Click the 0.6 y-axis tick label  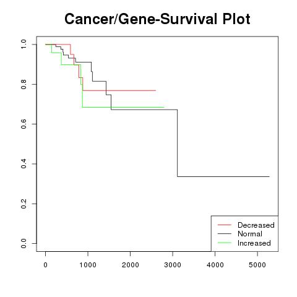coord(24,124)
